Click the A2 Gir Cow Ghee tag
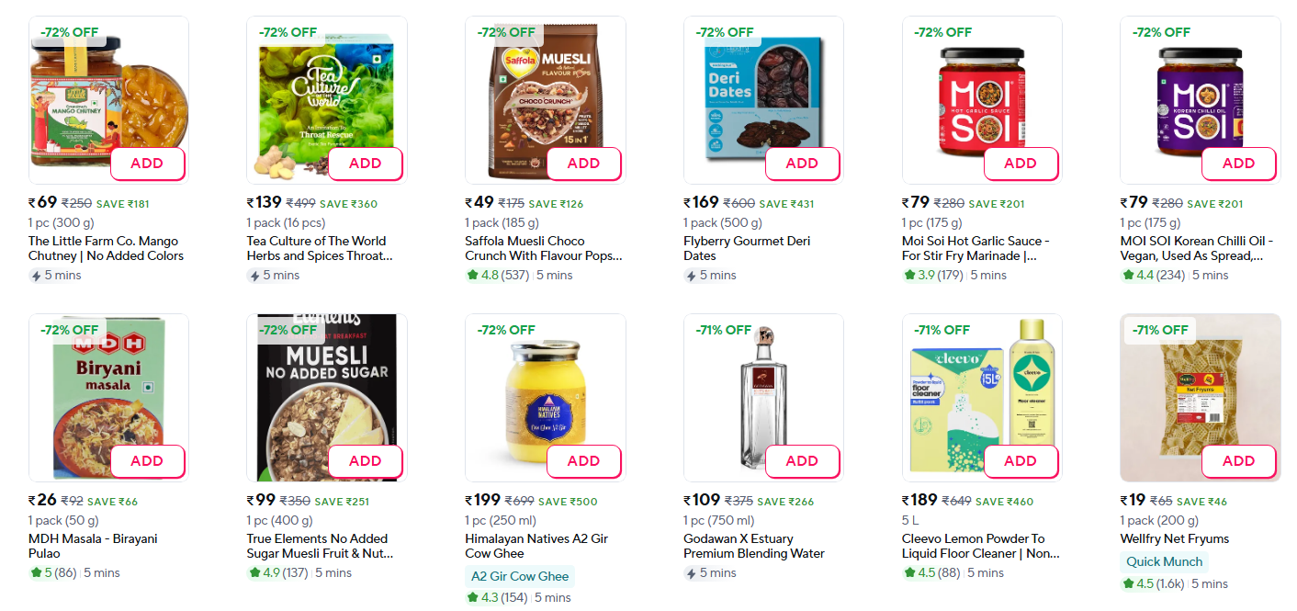The width and height of the screenshot is (1297, 611). [520, 576]
